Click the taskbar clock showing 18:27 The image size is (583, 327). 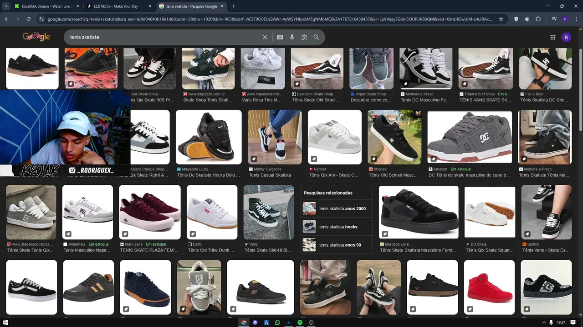[x=561, y=322]
